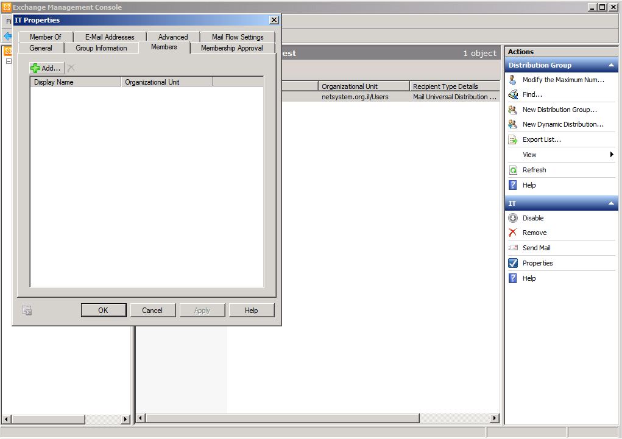Sort results by Recipient Type Details column
622x439 pixels.
coord(454,86)
